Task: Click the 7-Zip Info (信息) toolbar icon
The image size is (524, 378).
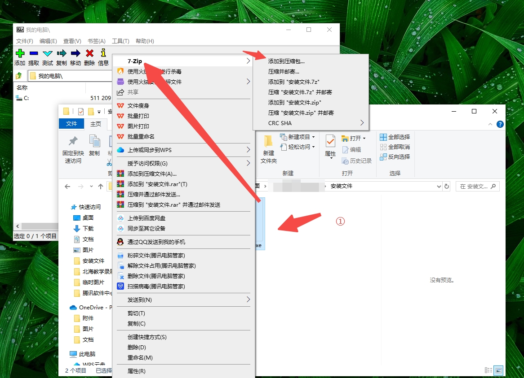Action: point(103,52)
